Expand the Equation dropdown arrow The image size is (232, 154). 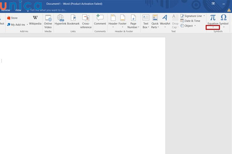click(213, 27)
